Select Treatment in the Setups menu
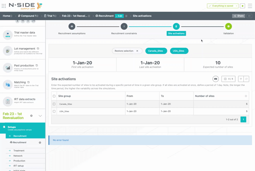 pos(19,151)
